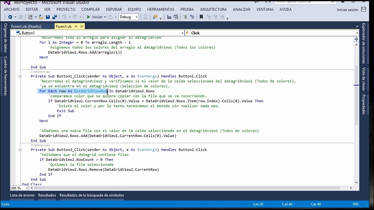
Task: Click the Find in Files icon
Action: (155, 17)
